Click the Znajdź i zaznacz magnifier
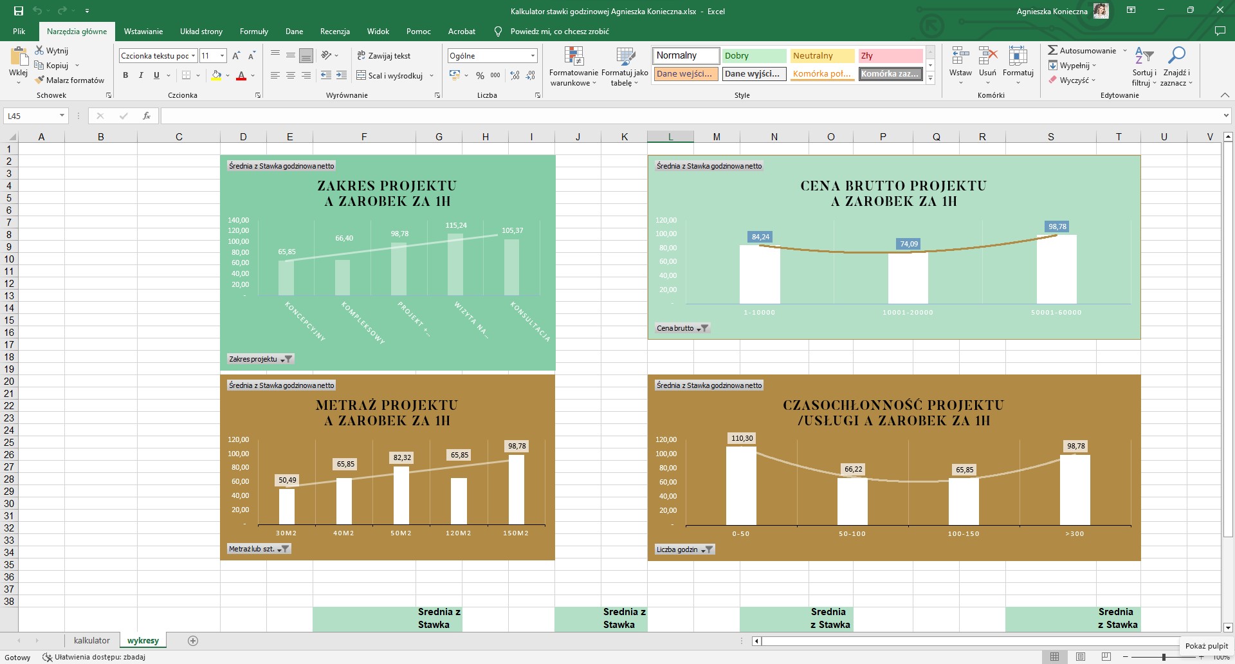The width and height of the screenshot is (1235, 664). click(x=1176, y=57)
